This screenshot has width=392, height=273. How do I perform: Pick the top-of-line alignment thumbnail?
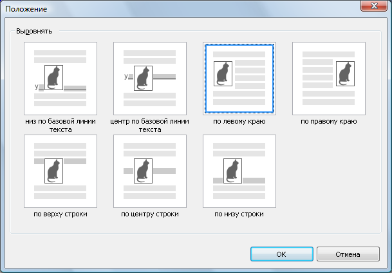click(x=60, y=171)
